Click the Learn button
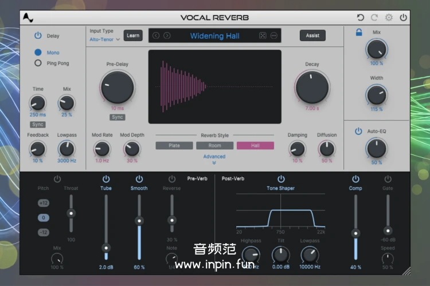430x286 pixels. pyautogui.click(x=133, y=35)
